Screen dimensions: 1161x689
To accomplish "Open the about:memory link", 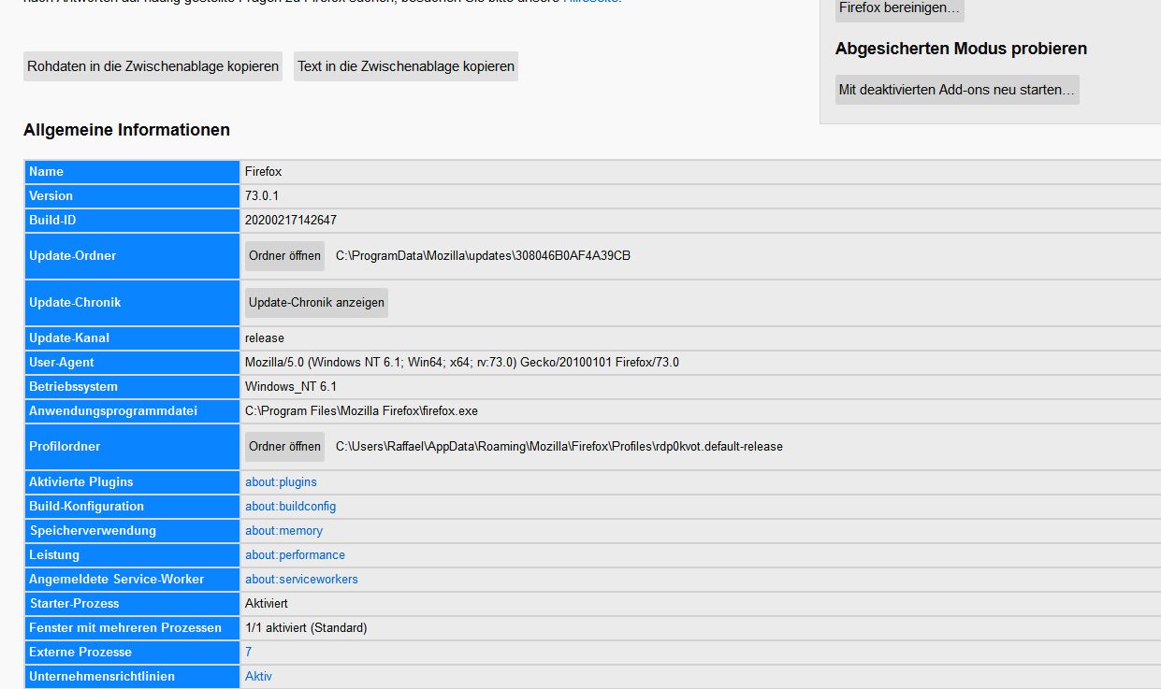I will [x=283, y=530].
